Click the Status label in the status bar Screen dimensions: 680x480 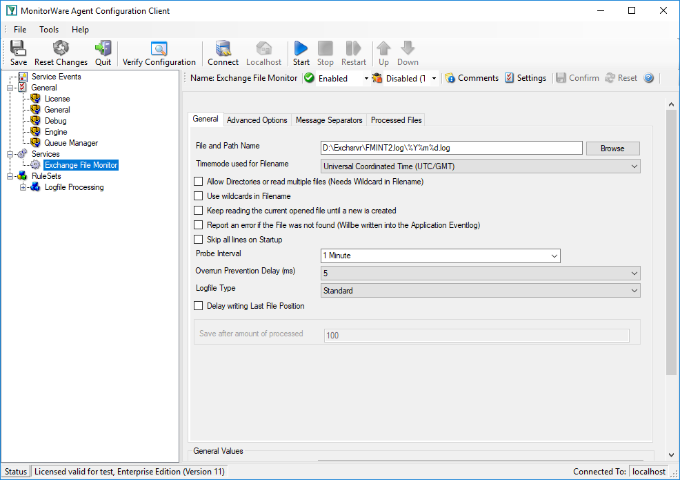(x=16, y=472)
